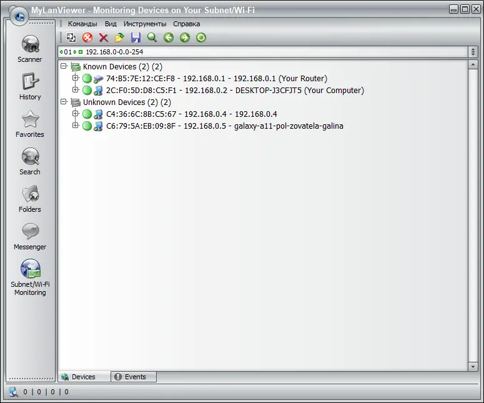Click the floppy disk save icon
484x403 pixels.
[x=136, y=37]
